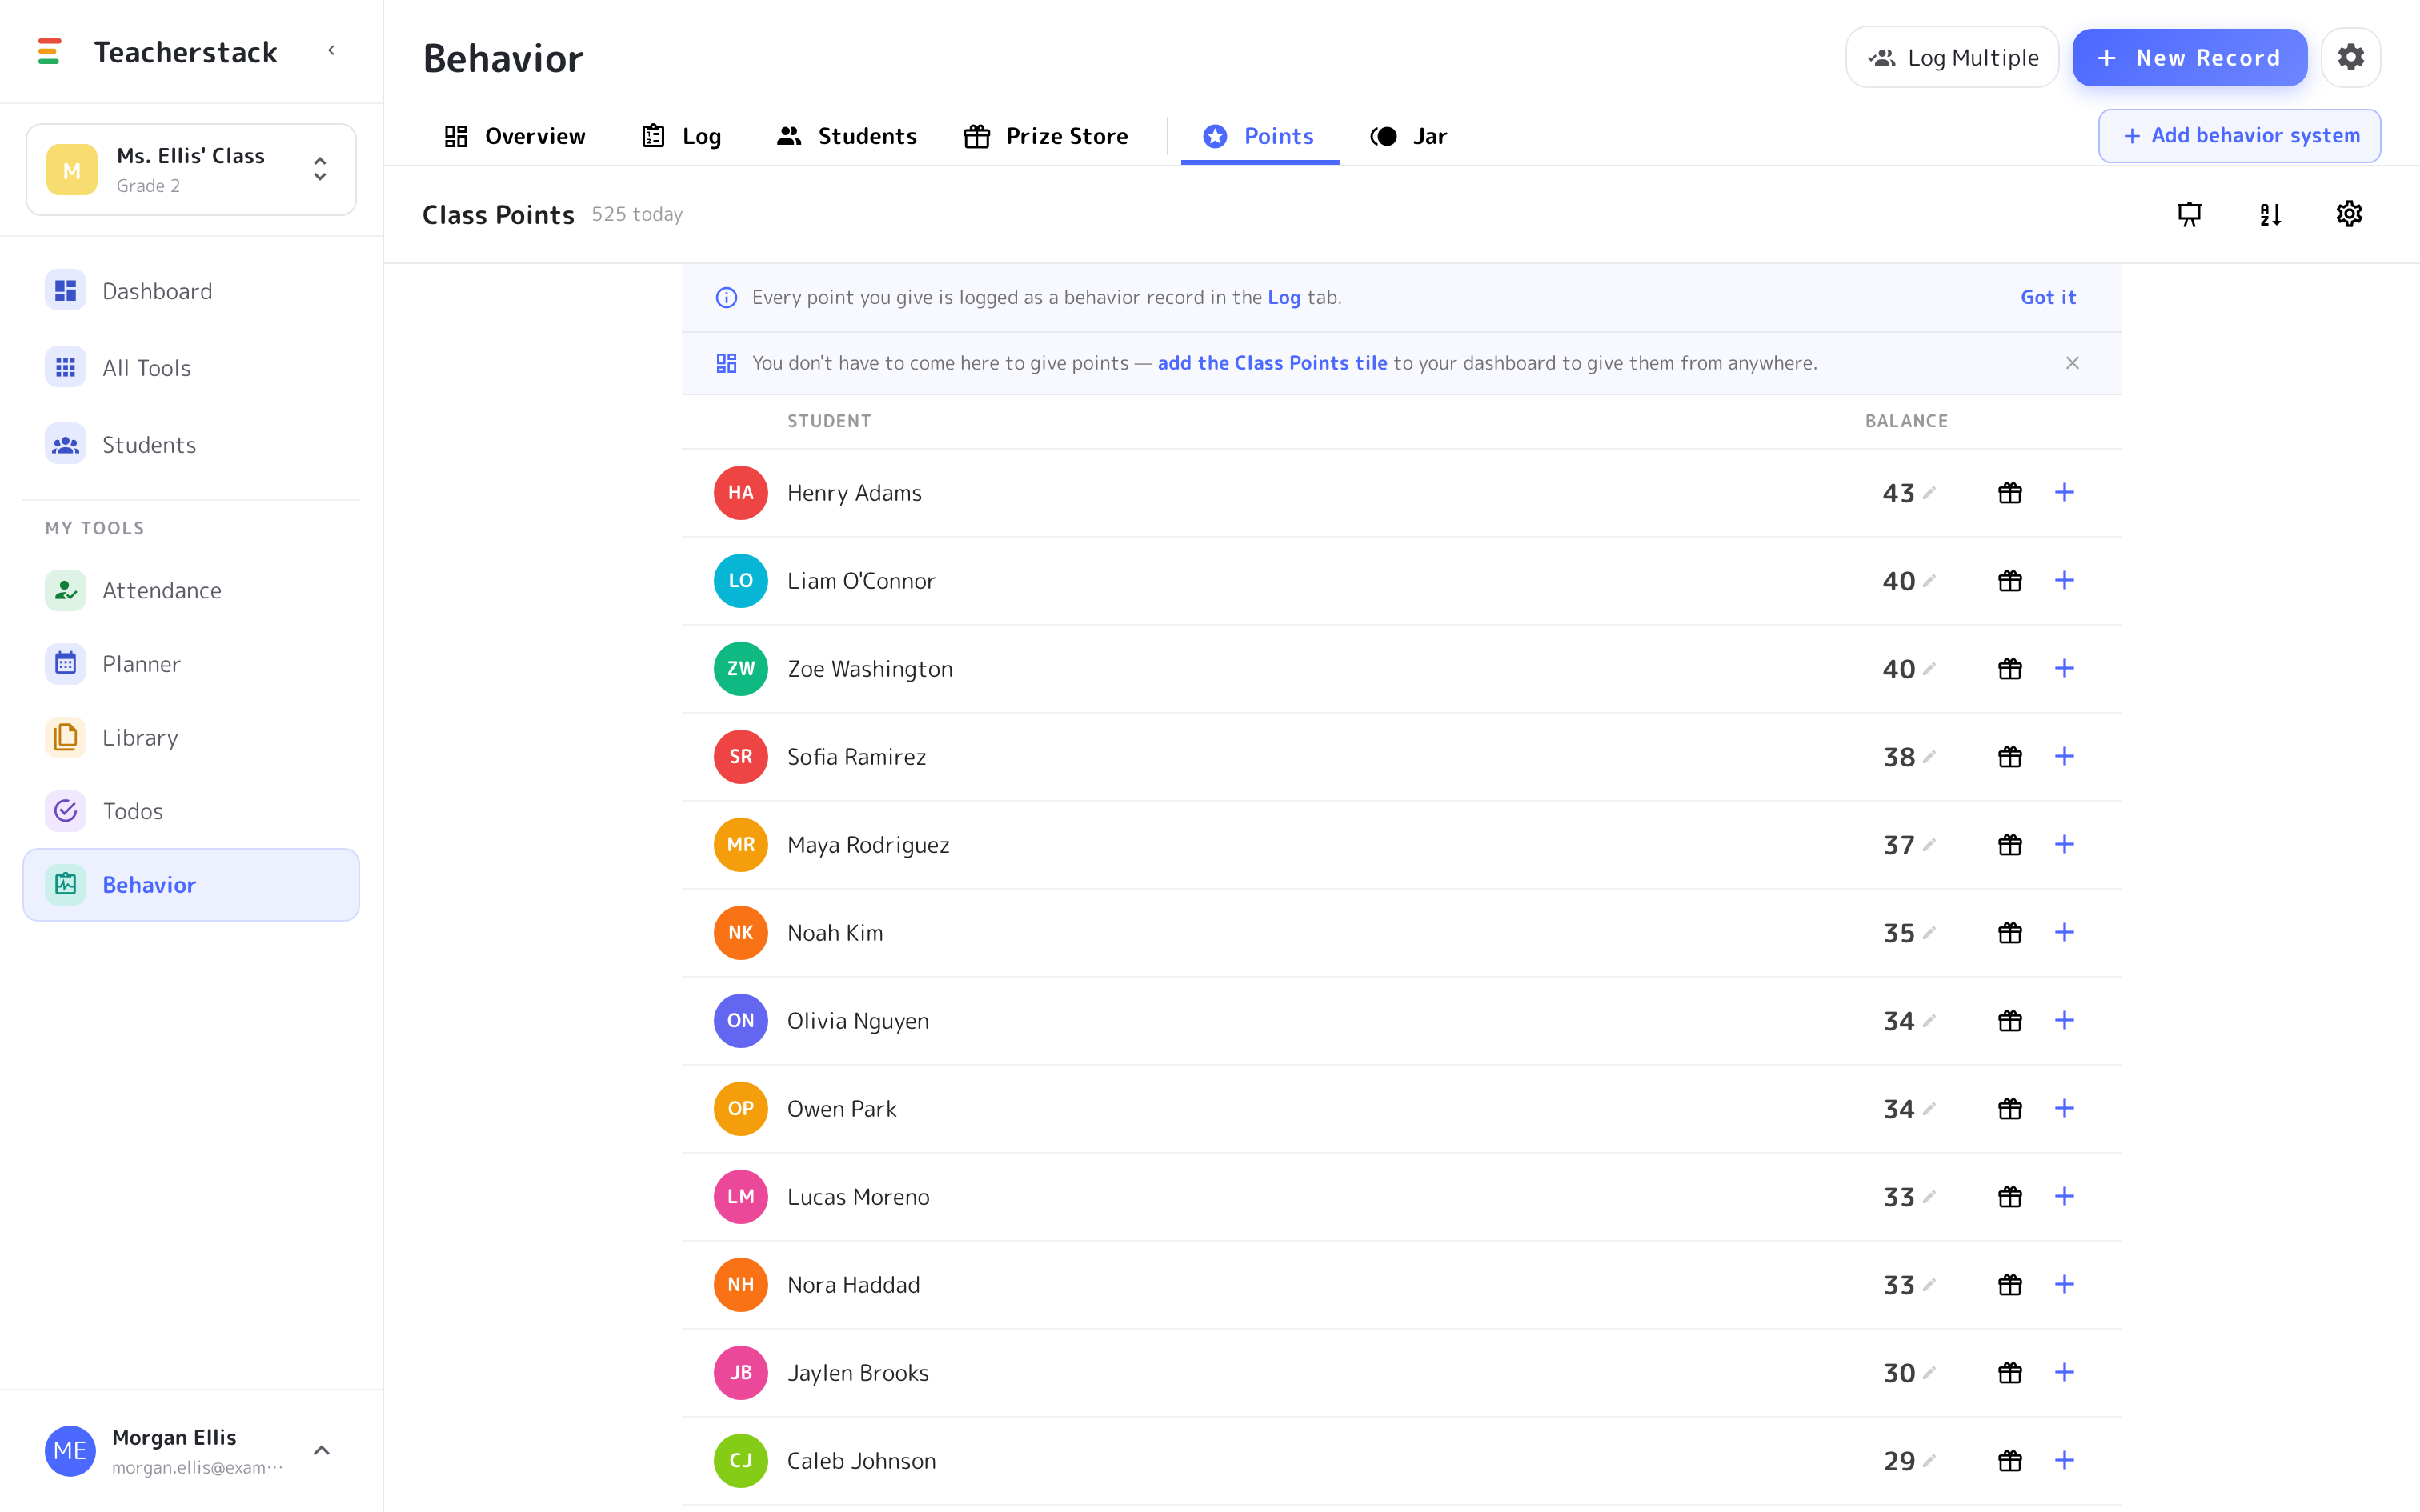Add a point to Zoe Washington
This screenshot has height=1512, width=2420.
[2064, 669]
